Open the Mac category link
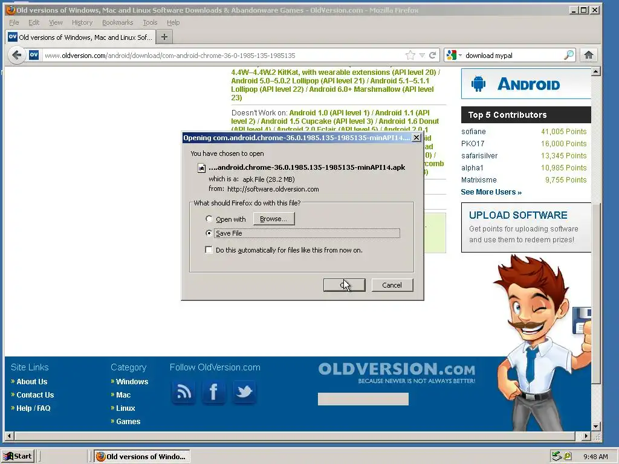Image resolution: width=619 pixels, height=464 pixels. click(123, 395)
